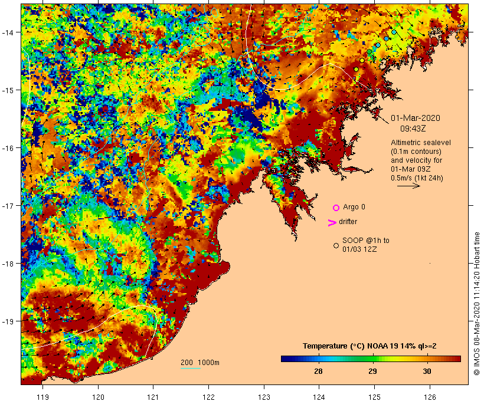Click the 29 label under the colorbar
The image size is (484, 401).
[x=372, y=371]
